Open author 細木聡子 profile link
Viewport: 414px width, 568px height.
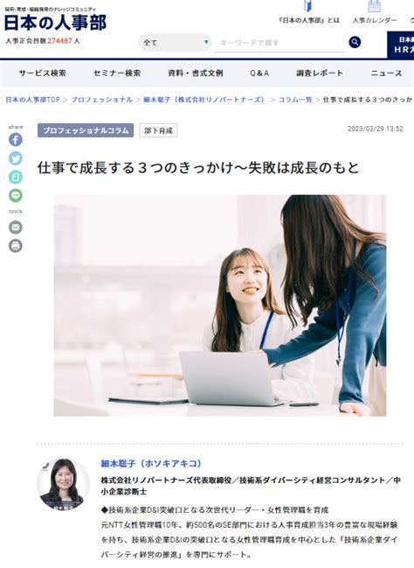click(x=151, y=464)
